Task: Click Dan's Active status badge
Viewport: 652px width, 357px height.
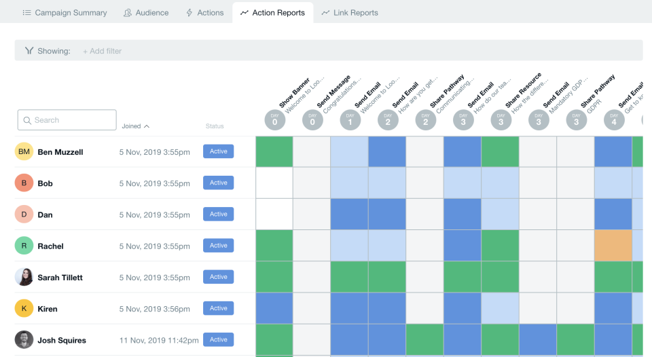Action: (218, 214)
